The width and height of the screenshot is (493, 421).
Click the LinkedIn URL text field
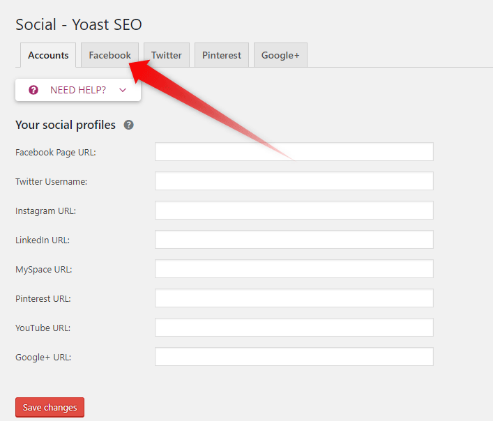point(294,240)
